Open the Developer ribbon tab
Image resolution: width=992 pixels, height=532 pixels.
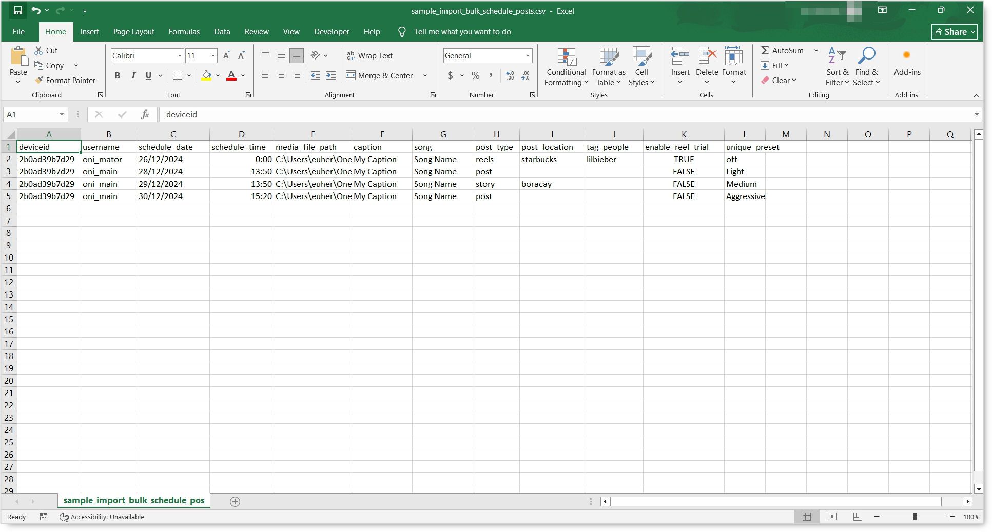(332, 31)
